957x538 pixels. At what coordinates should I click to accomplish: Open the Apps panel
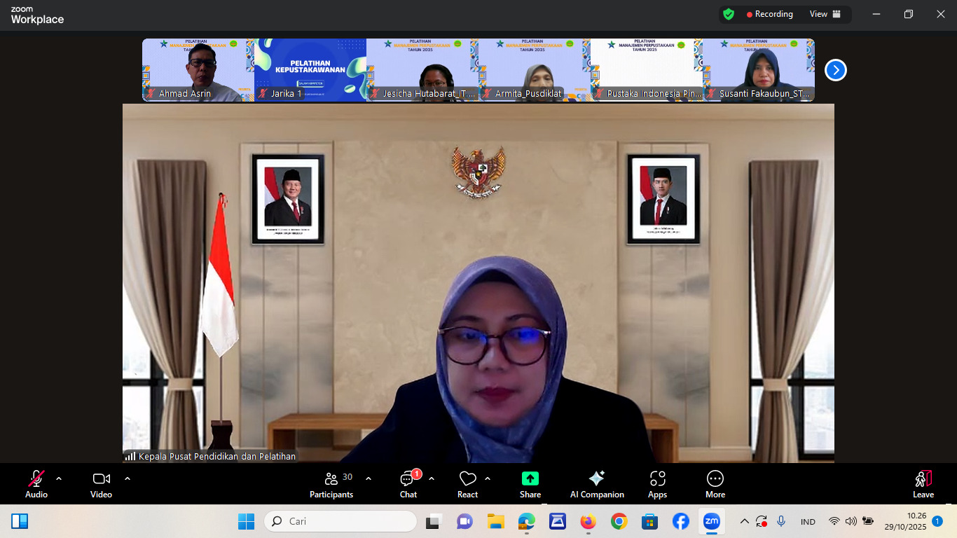pos(657,484)
